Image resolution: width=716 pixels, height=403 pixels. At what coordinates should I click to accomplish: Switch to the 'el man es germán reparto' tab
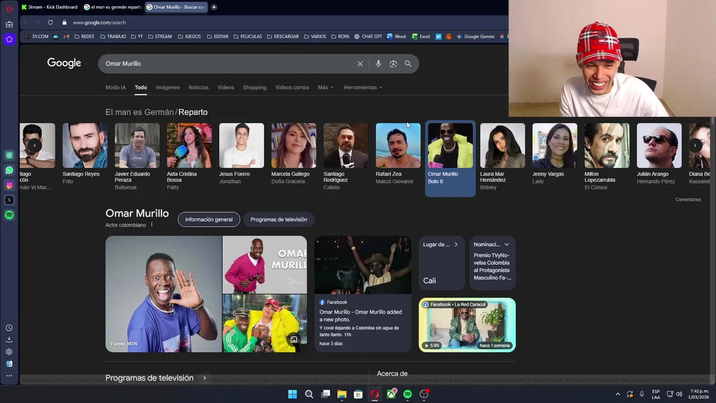click(112, 7)
